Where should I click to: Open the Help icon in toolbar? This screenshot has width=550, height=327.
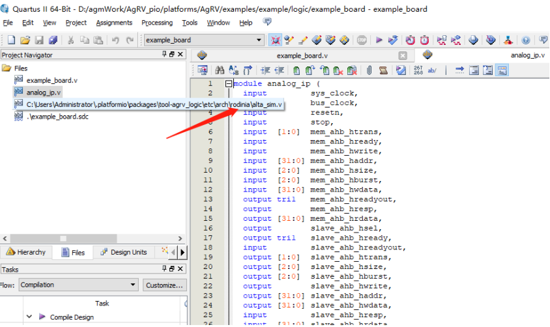pyautogui.click(x=526, y=40)
